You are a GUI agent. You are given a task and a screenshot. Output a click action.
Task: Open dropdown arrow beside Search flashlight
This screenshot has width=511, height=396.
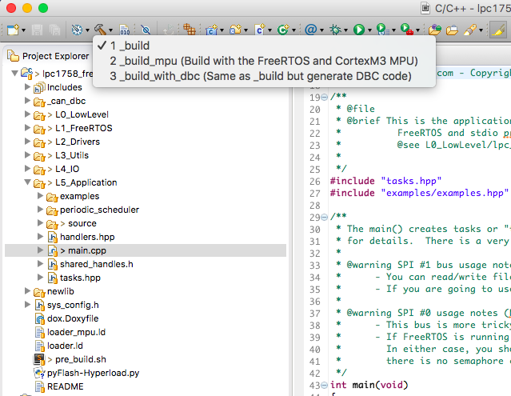(481, 30)
